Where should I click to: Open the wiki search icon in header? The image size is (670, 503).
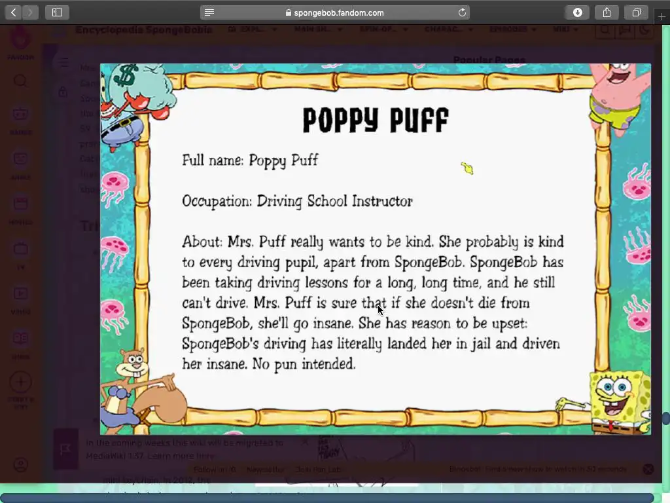(x=605, y=30)
